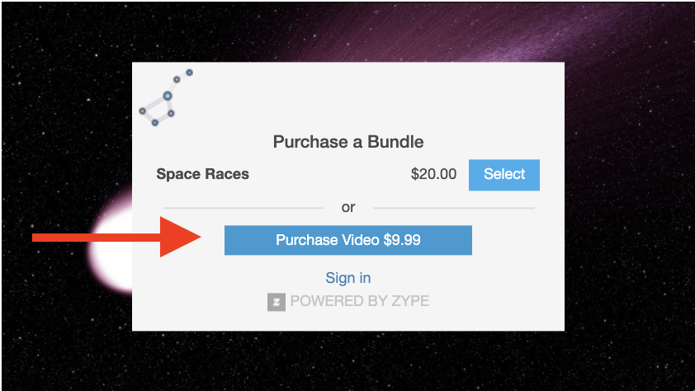
Task: Click Purchase Video $9.99 button
Action: coord(348,240)
